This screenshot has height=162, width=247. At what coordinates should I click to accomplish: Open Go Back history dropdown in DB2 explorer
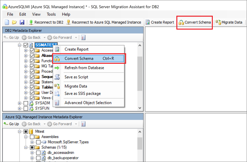click(x=44, y=38)
